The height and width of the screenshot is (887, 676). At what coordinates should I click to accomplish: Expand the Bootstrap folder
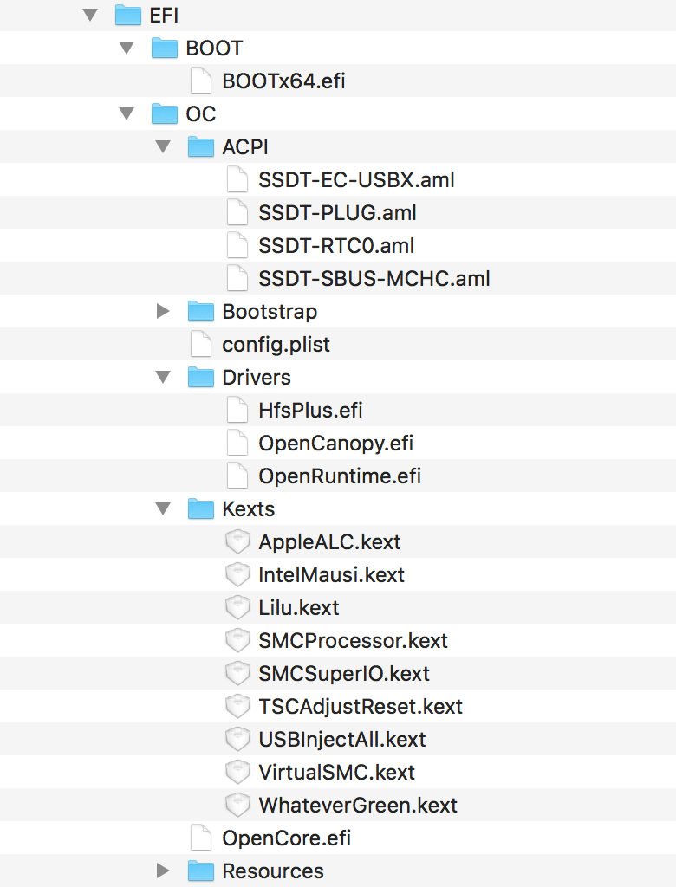(163, 311)
